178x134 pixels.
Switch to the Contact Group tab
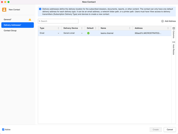10,31
